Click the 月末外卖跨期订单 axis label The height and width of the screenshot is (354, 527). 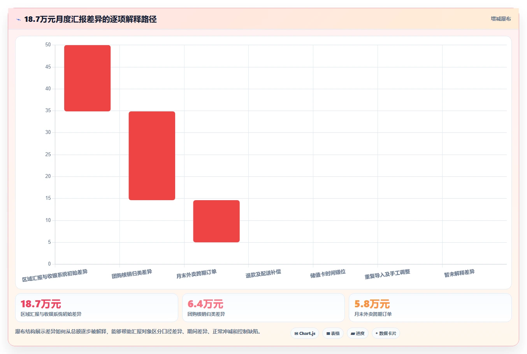[x=196, y=274]
